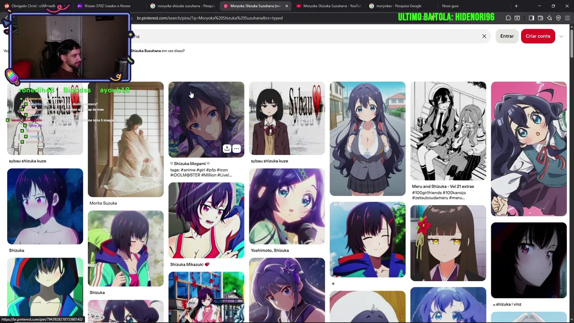Open the Shizuka Mogami purple pin image
This screenshot has width=574, height=323.
pyautogui.click(x=206, y=119)
